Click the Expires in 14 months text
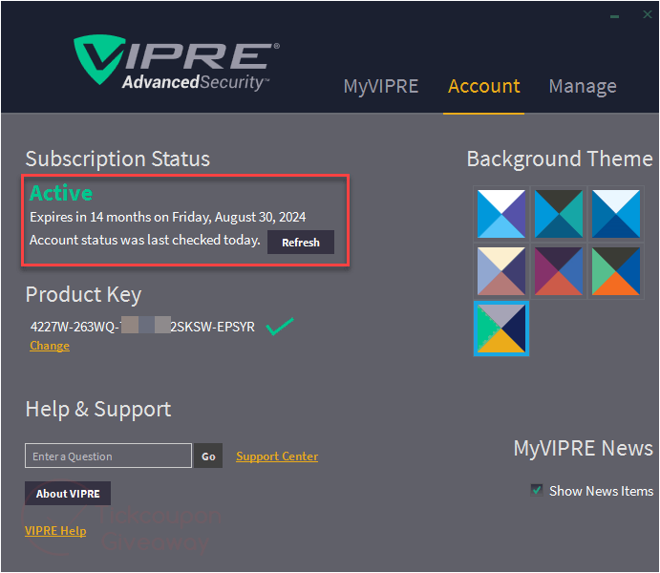660x573 pixels. click(167, 217)
